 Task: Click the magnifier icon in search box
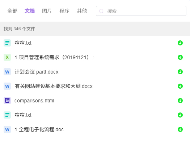click(101, 11)
